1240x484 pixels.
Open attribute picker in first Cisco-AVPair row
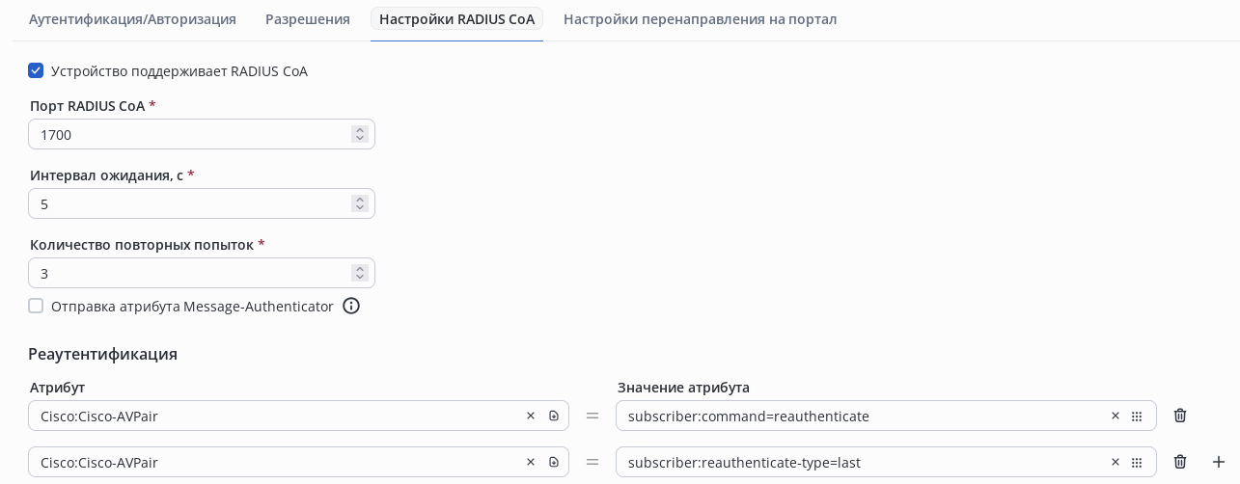point(554,416)
